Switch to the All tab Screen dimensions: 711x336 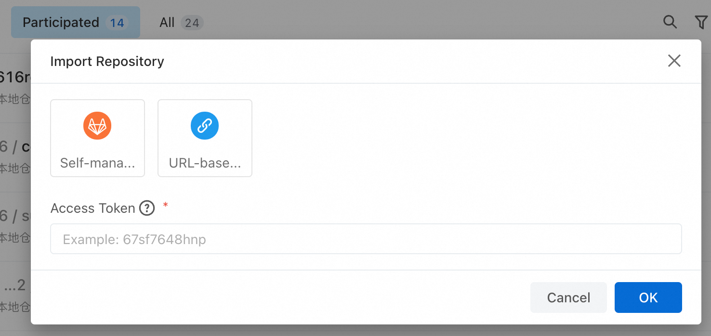tap(181, 22)
